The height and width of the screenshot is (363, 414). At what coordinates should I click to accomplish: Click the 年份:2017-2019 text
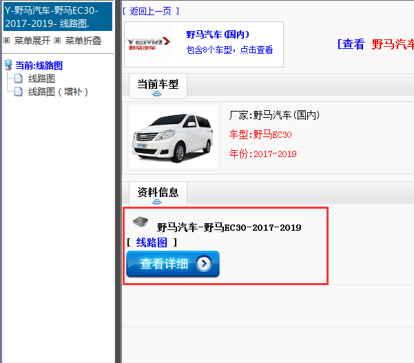click(262, 154)
